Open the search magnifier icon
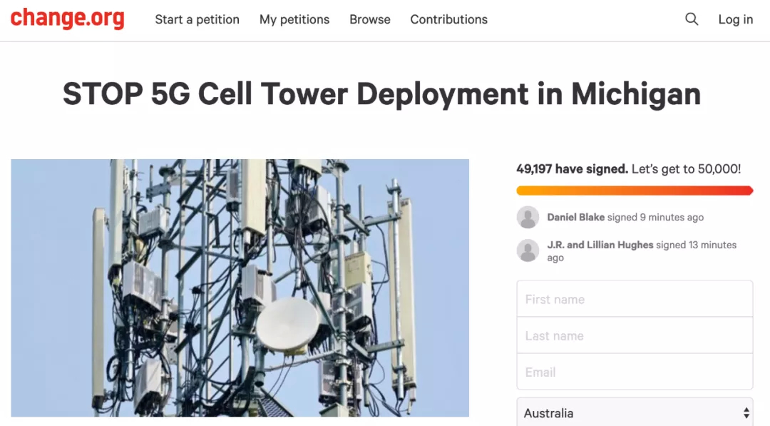Screen dimensions: 770x426 tap(692, 19)
